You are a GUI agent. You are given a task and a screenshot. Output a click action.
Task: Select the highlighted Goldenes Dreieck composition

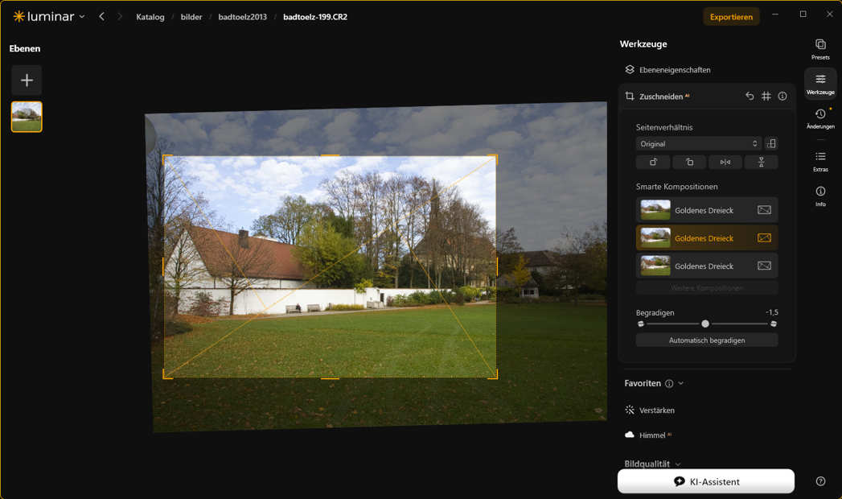click(x=707, y=238)
